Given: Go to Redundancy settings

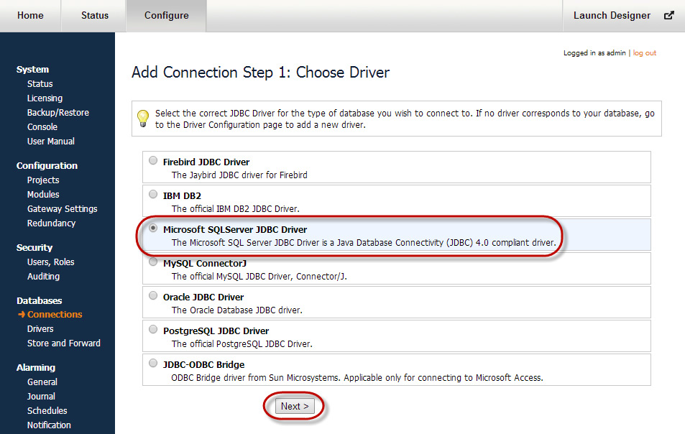Looking at the screenshot, I should [51, 223].
